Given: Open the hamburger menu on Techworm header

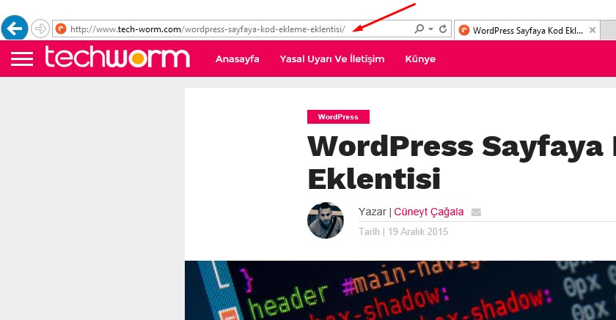Looking at the screenshot, I should [22, 59].
